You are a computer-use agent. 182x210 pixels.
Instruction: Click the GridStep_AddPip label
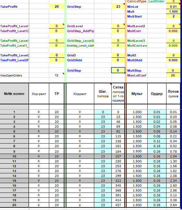click(x=80, y=31)
